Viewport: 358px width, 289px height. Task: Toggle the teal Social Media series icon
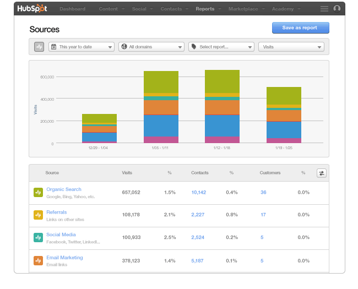38,238
